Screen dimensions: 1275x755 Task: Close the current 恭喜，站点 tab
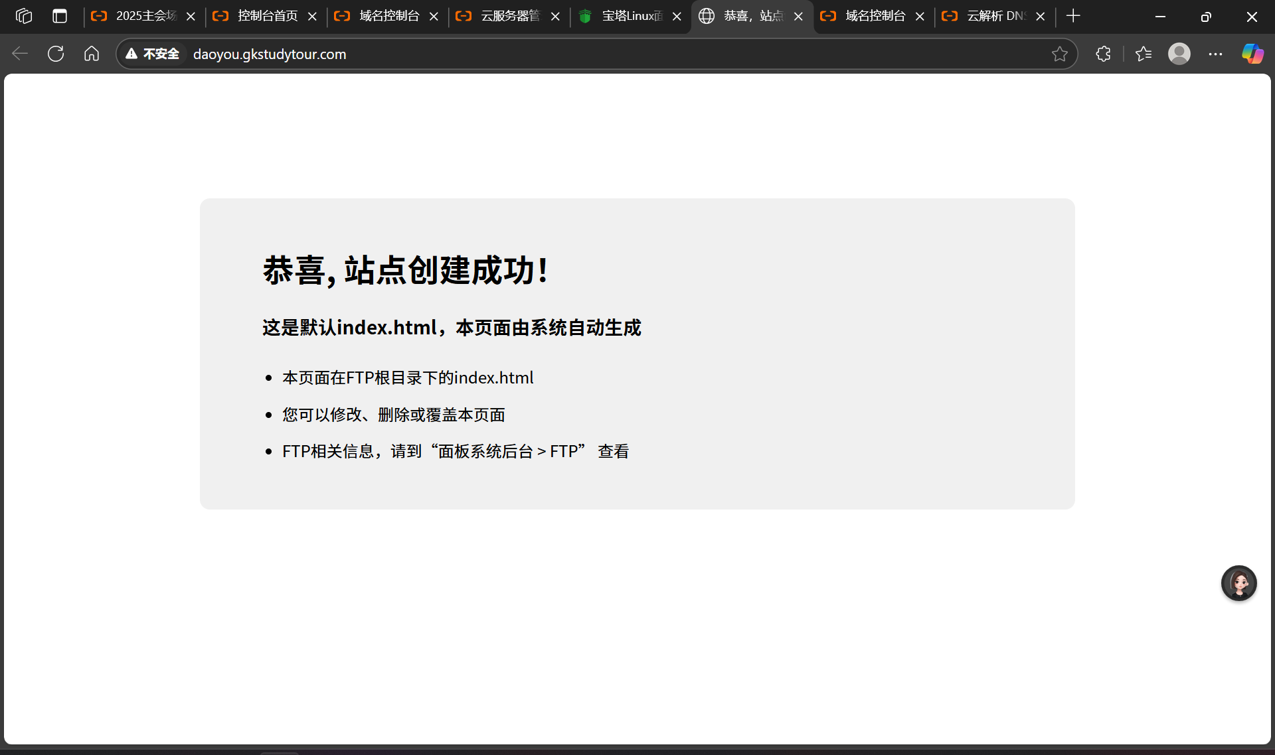tap(798, 17)
